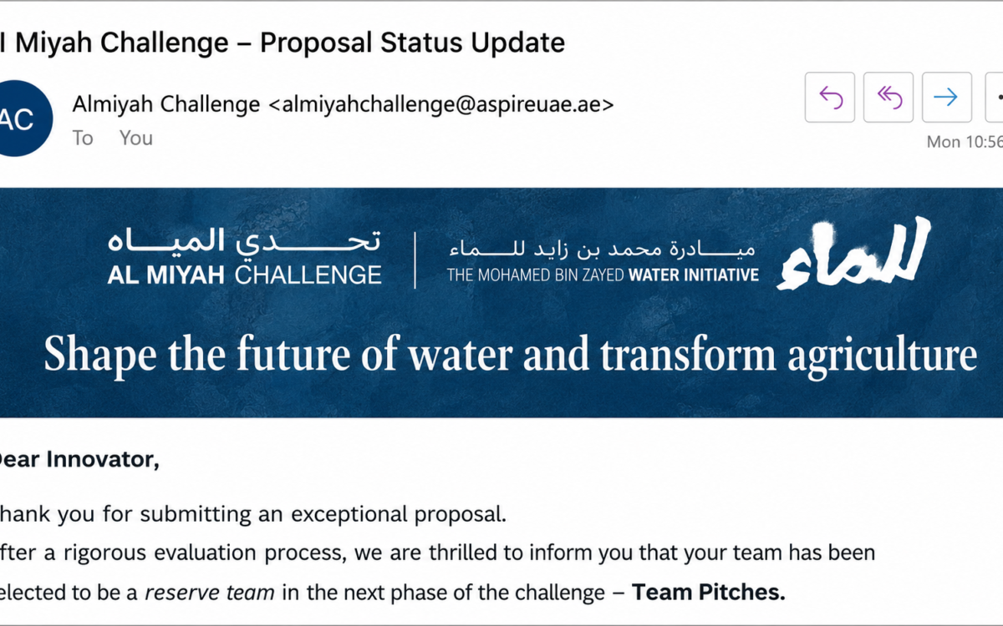Click the bold 'Team Pitches.' text
Viewport: 1003px width, 626px height.
click(709, 593)
